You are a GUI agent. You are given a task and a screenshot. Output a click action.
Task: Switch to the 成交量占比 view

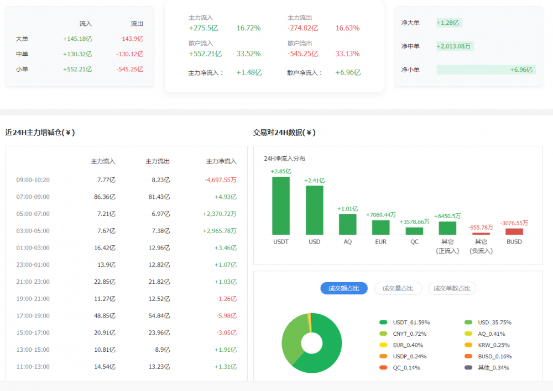click(x=398, y=288)
